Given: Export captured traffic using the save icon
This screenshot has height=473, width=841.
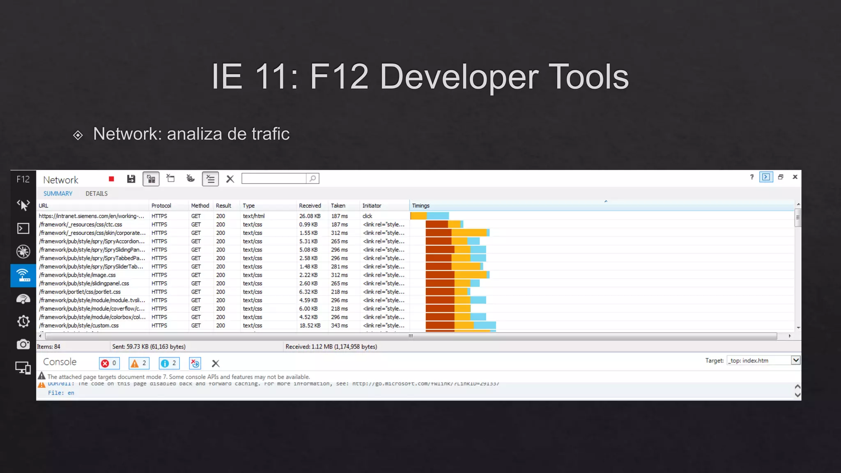Looking at the screenshot, I should (131, 179).
